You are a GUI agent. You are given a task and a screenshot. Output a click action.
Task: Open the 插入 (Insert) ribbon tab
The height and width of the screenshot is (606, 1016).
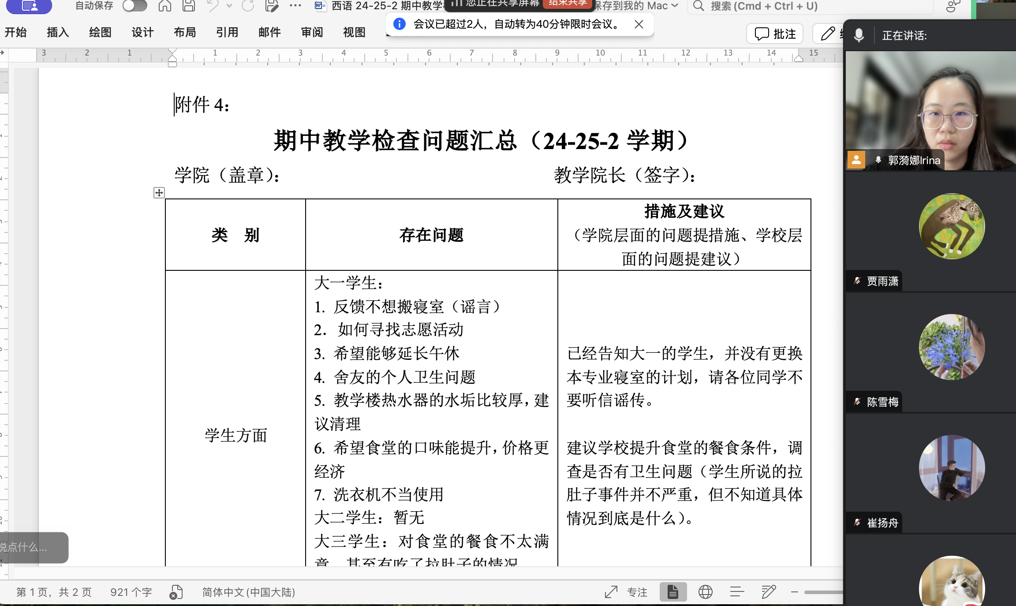pos(58,32)
